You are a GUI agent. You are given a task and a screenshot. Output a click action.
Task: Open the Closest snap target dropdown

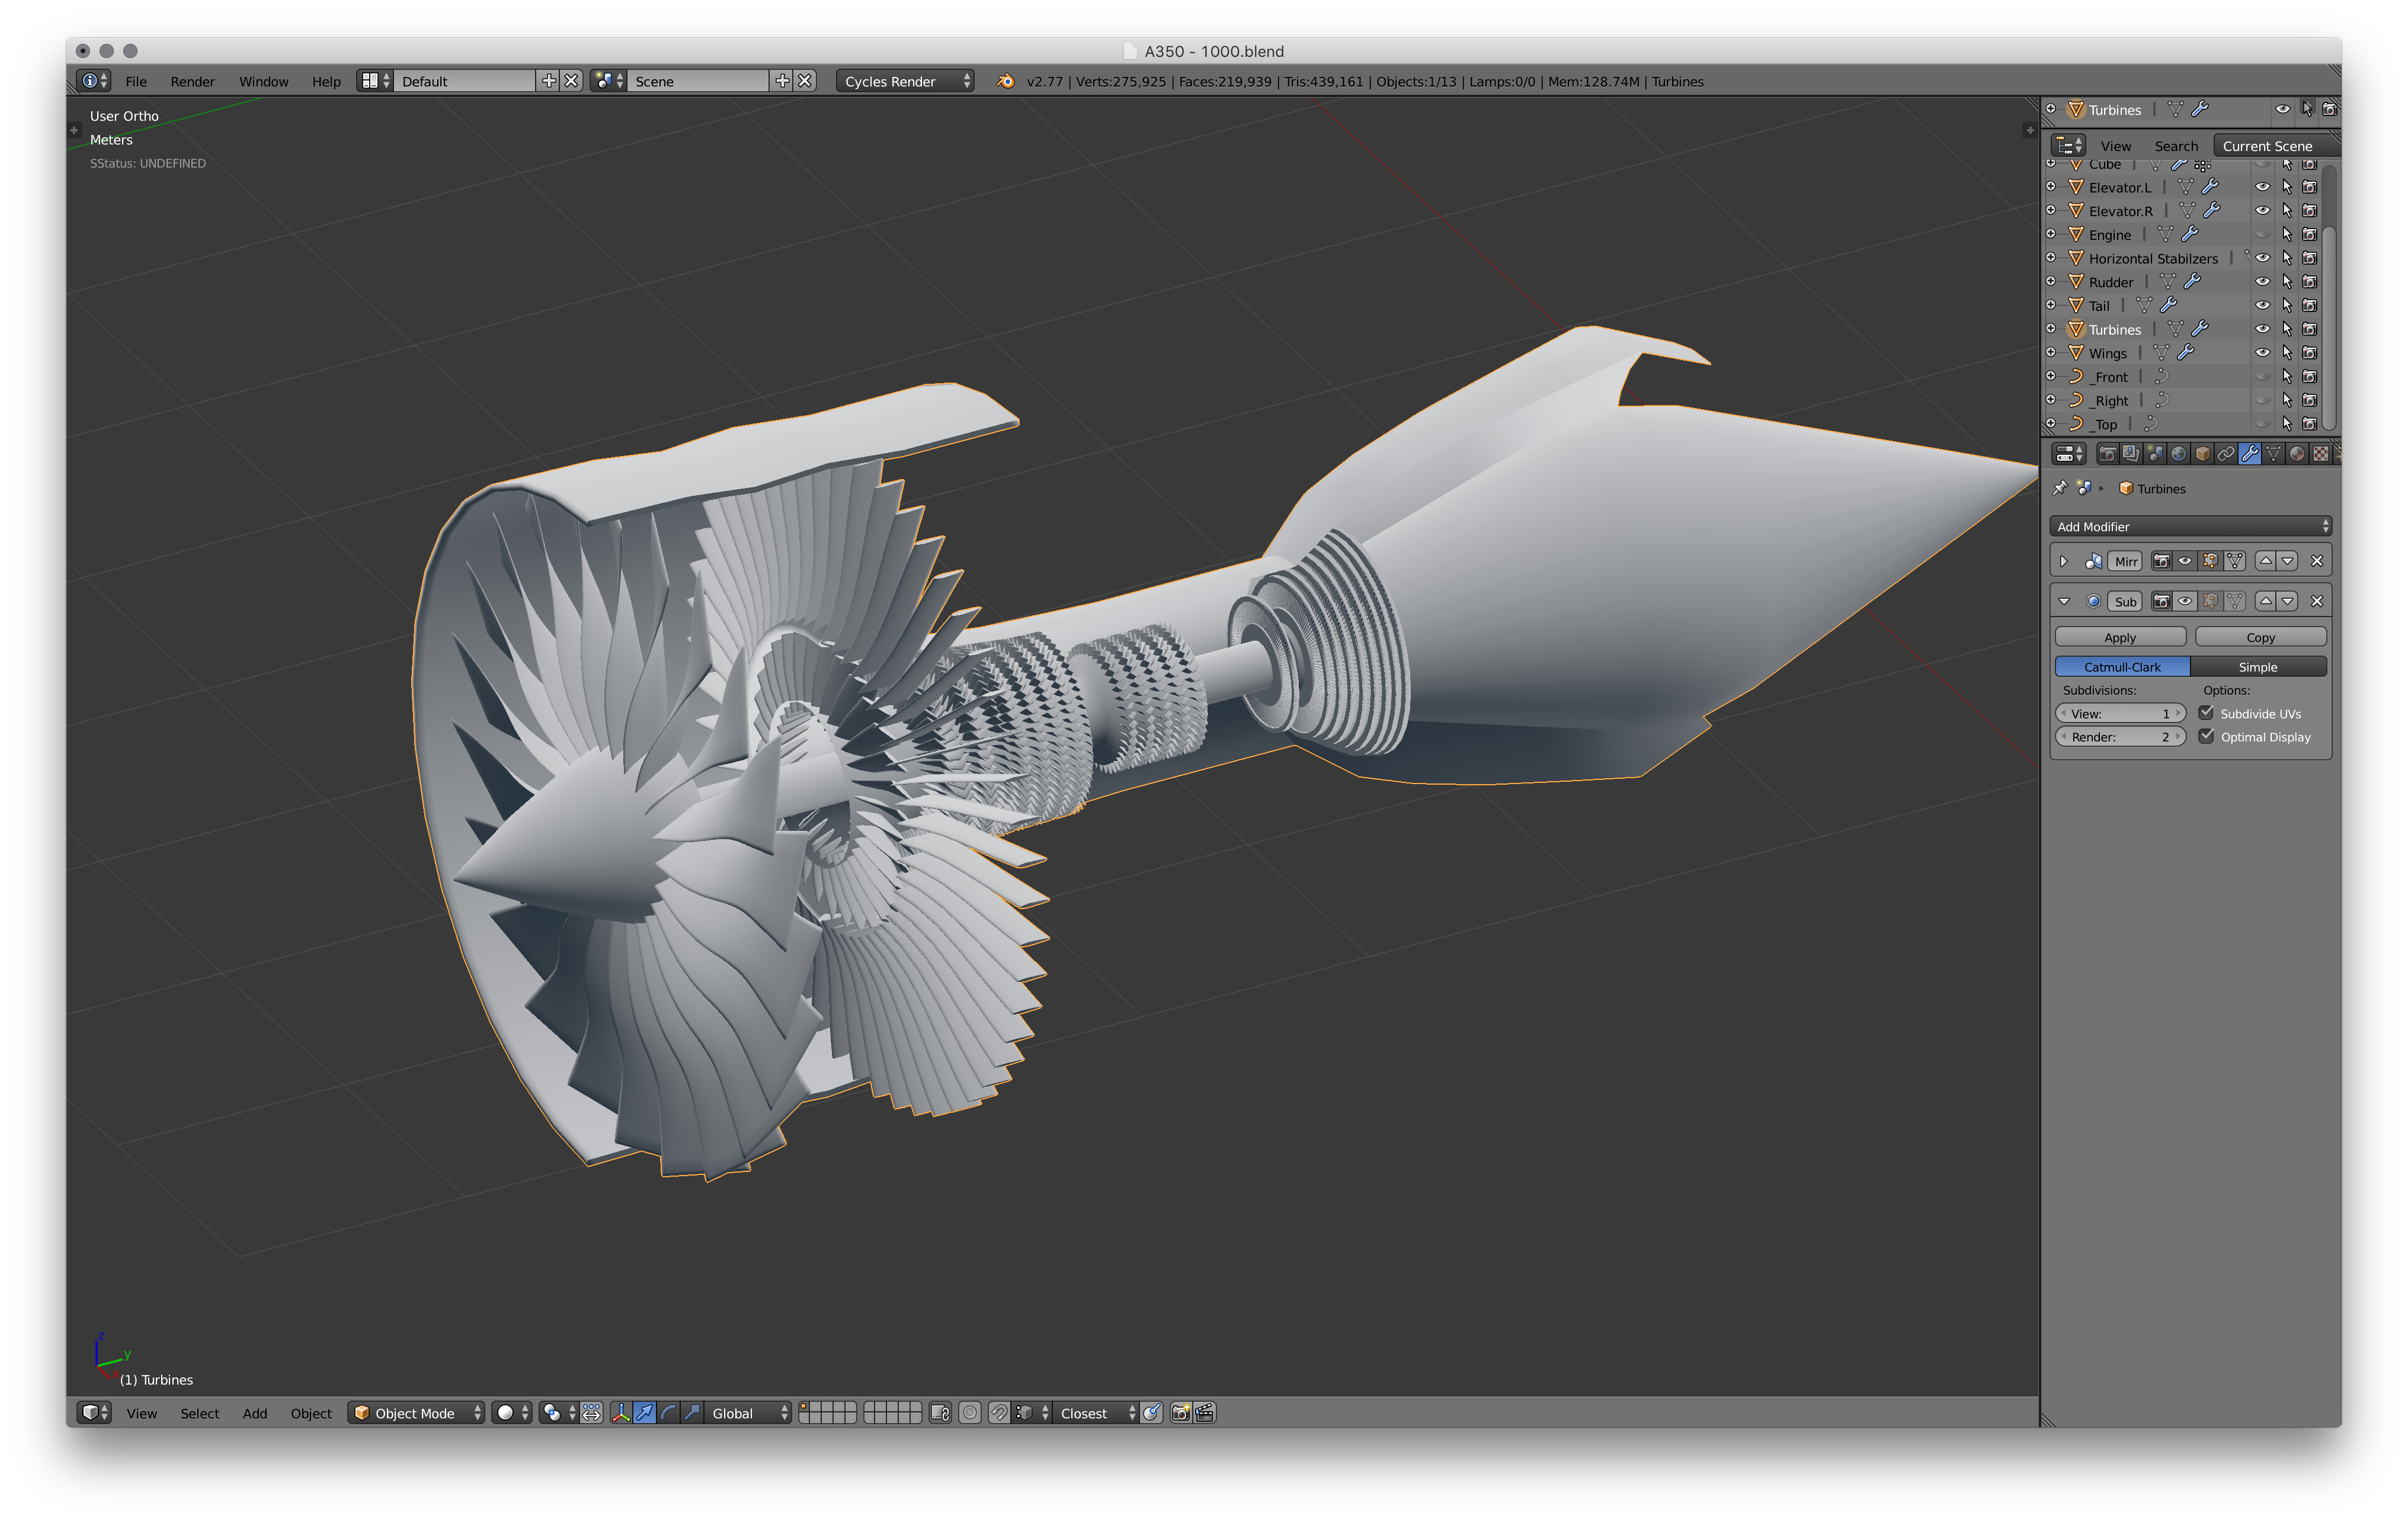[x=1096, y=1412]
